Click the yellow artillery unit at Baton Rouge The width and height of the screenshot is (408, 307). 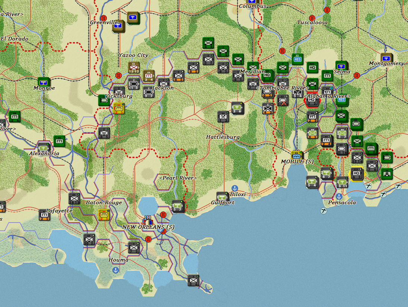[104, 215]
